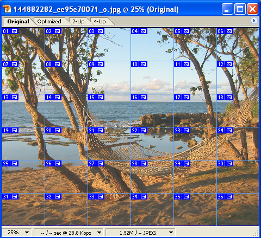This screenshot has width=261, height=238.
Task: Select the Original tab
Action: point(18,22)
